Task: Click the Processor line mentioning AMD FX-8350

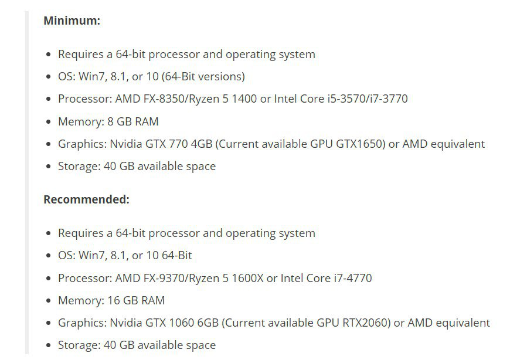Action: pyautogui.click(x=233, y=99)
